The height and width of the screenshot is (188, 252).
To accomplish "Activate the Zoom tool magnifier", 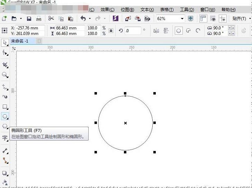I will 5,75.
